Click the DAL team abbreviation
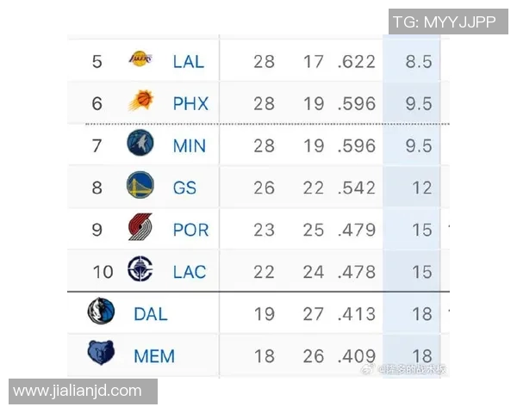This screenshot has width=517, height=413. click(x=151, y=314)
